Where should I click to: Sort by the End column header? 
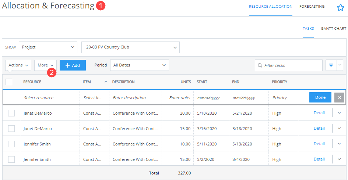coord(236,82)
